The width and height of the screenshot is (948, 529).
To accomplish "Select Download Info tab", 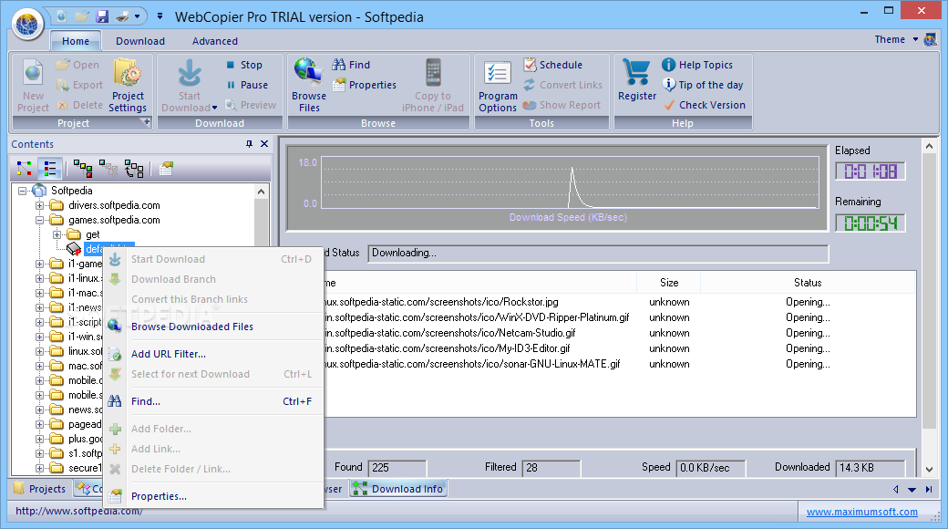I will point(398,489).
